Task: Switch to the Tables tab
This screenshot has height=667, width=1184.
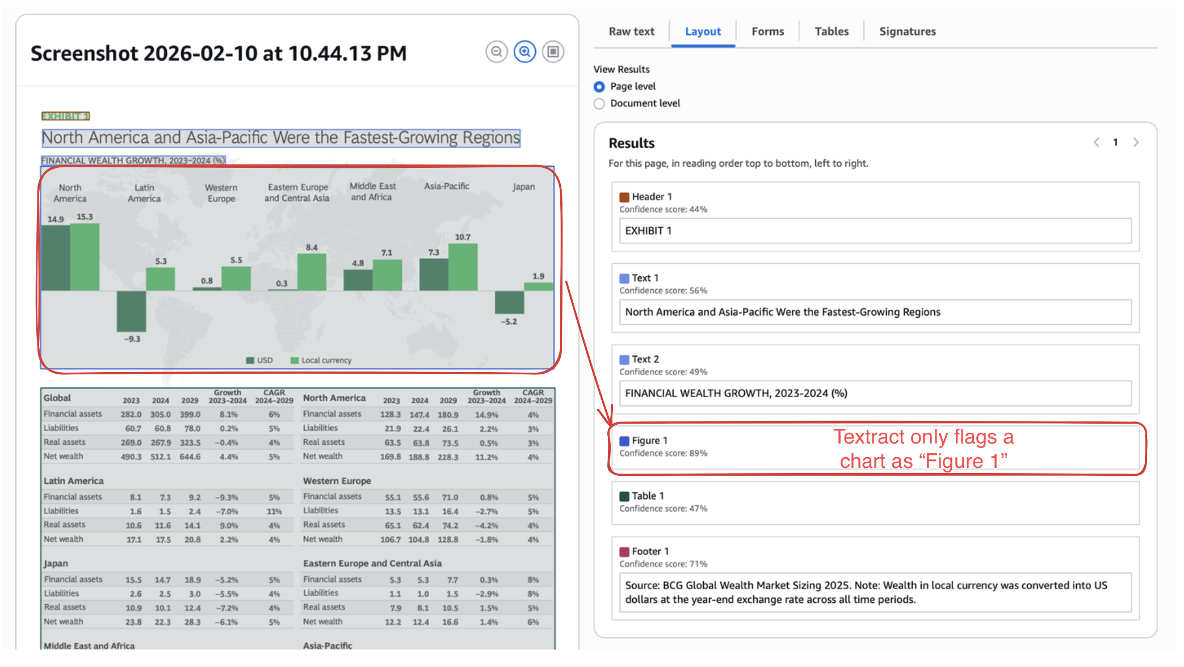Action: coord(832,32)
